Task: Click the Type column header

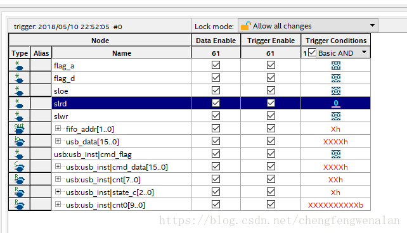Action: pos(20,53)
